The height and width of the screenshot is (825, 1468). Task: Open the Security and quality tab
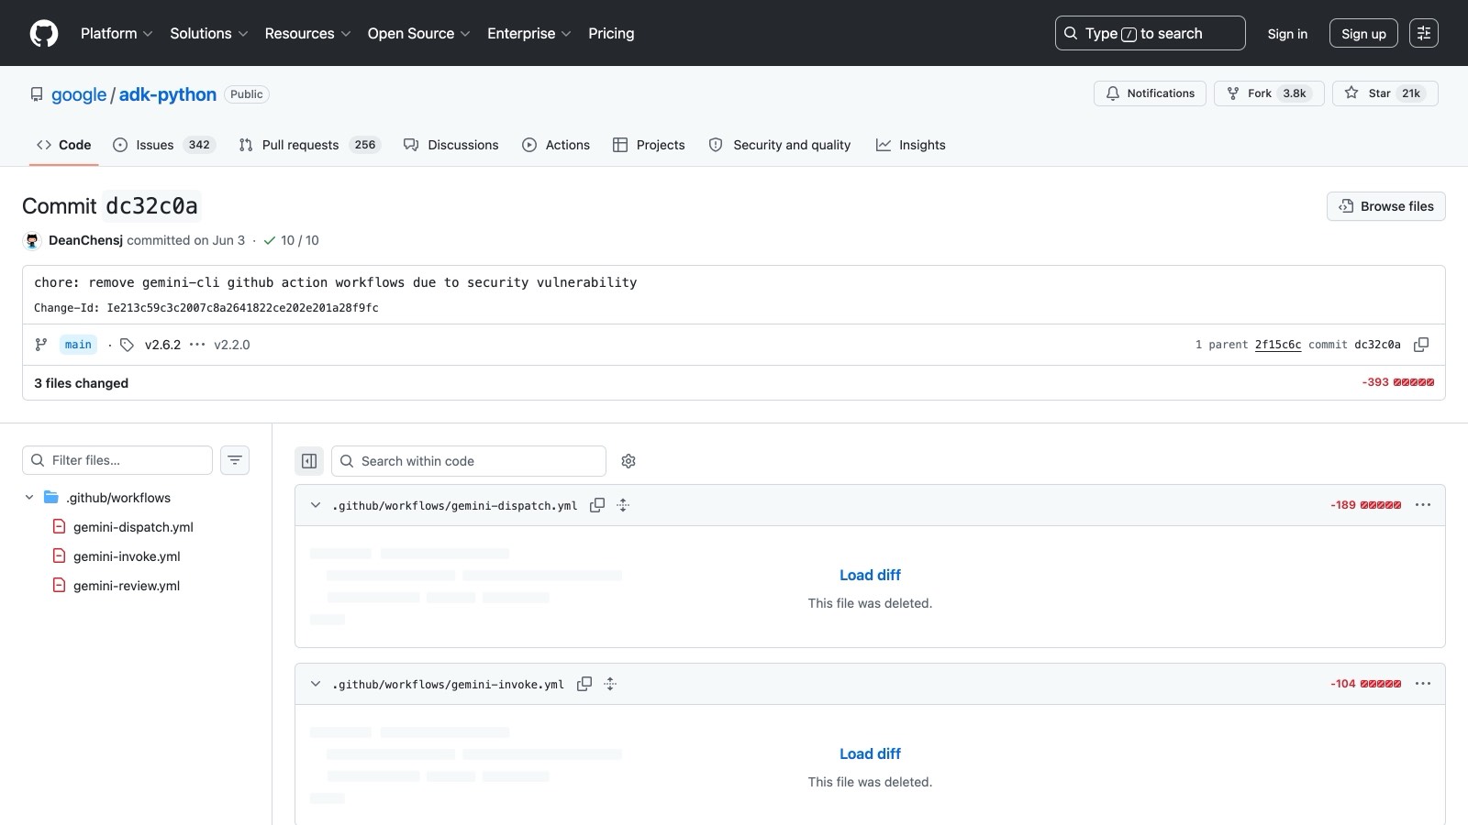point(780,145)
